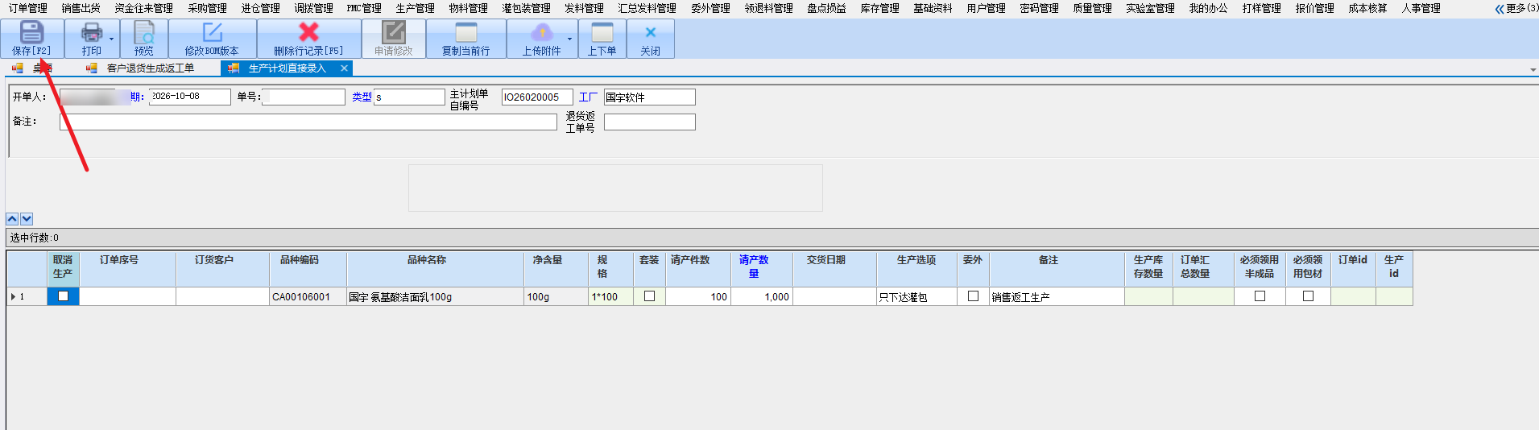This screenshot has height=430, width=1539.
Task: Click the 类型 link label
Action: [x=362, y=97]
